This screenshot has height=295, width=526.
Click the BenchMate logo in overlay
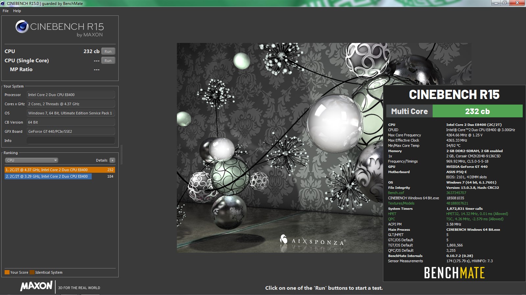[454, 273]
